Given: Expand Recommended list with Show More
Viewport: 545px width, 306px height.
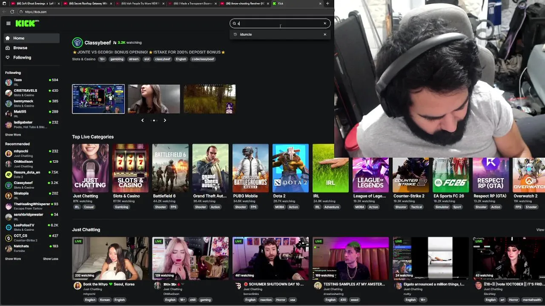Looking at the screenshot, I should 13,259.
